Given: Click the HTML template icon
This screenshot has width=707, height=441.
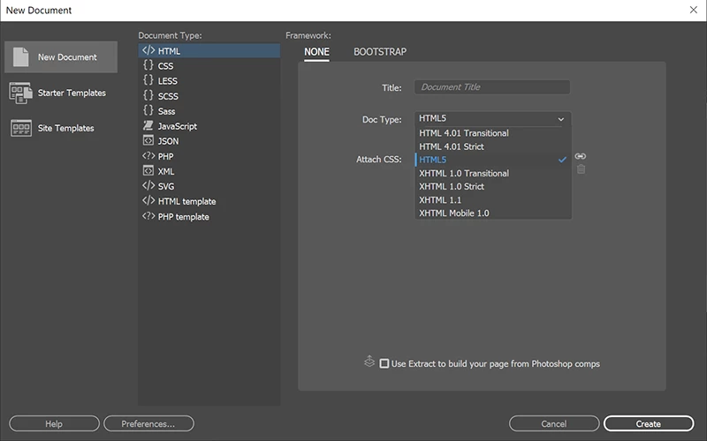Looking at the screenshot, I should pyautogui.click(x=148, y=201).
